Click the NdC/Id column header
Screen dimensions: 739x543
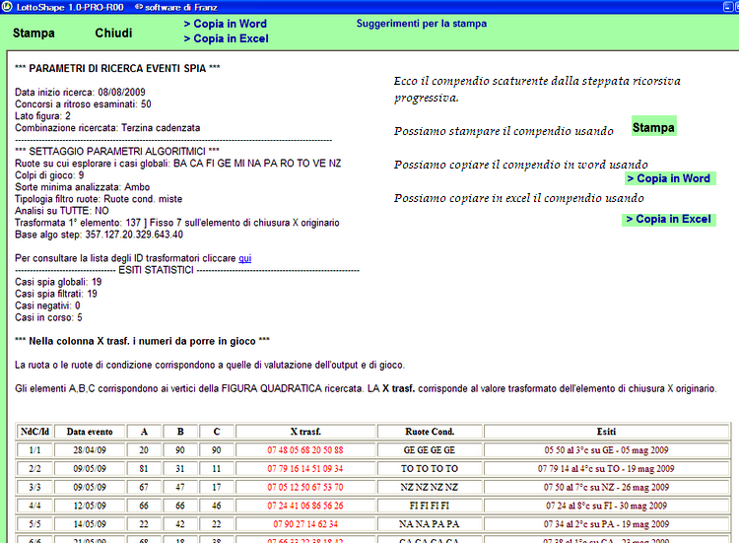[35, 431]
